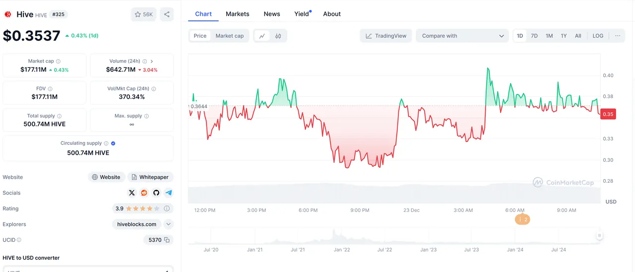The height and width of the screenshot is (272, 635).
Task: Set chart range to 1M
Action: click(549, 36)
